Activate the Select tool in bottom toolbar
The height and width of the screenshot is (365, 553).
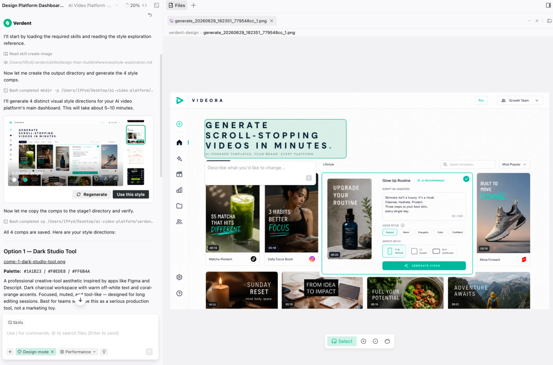click(342, 341)
